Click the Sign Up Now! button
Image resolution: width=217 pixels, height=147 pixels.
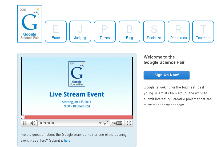point(167,75)
